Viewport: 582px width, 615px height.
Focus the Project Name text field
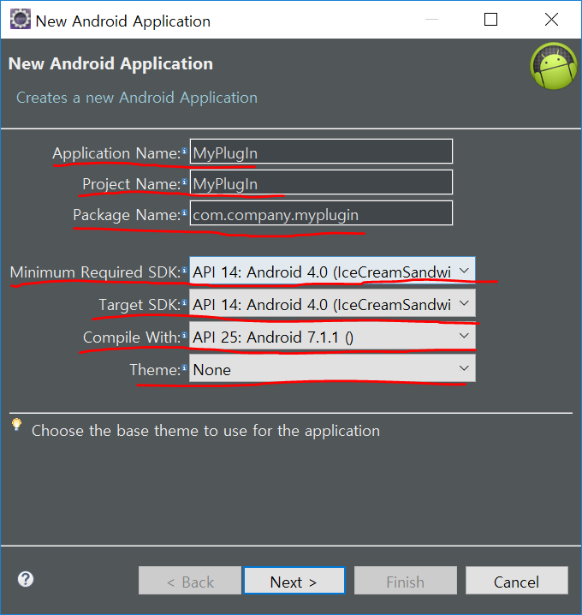pos(321,182)
